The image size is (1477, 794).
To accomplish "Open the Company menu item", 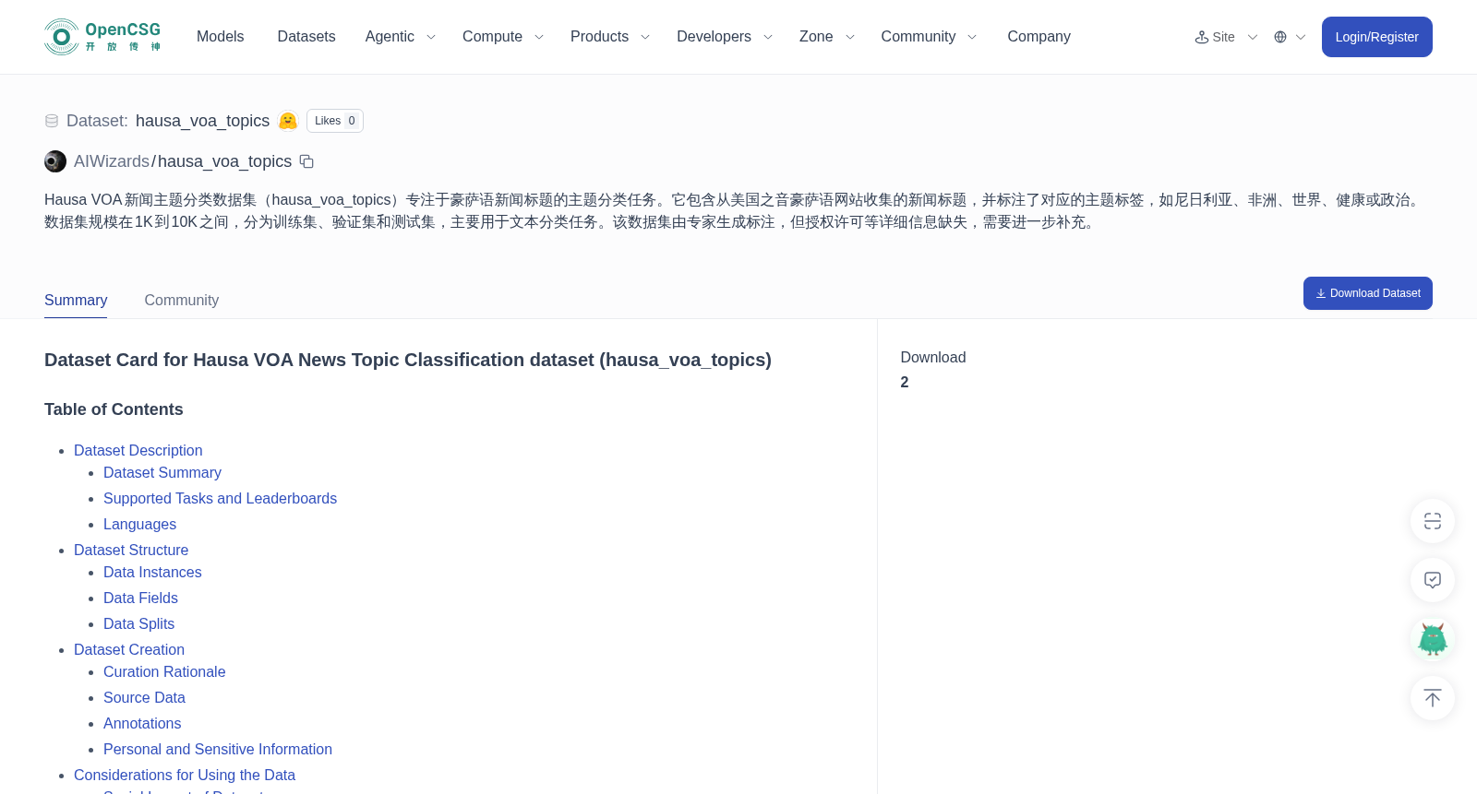I will click(1039, 37).
